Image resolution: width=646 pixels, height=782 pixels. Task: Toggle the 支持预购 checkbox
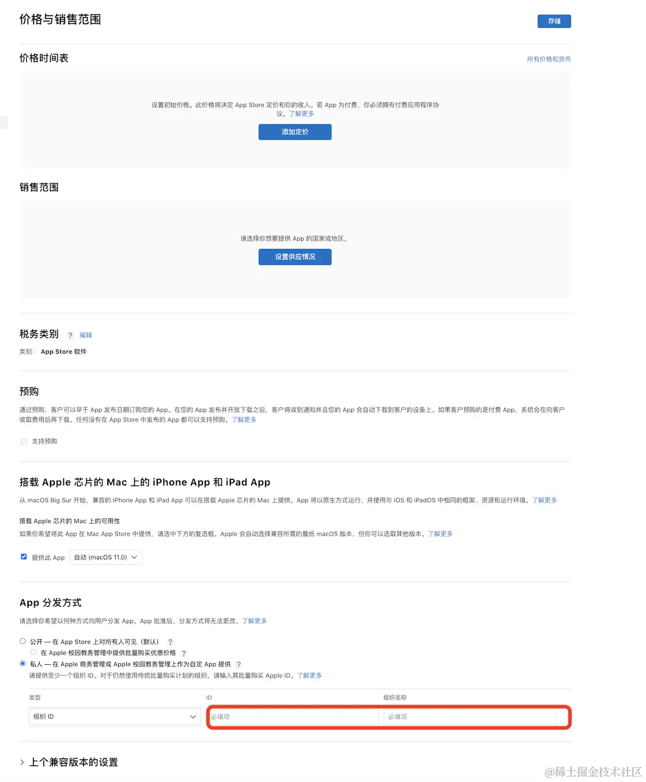pos(24,441)
